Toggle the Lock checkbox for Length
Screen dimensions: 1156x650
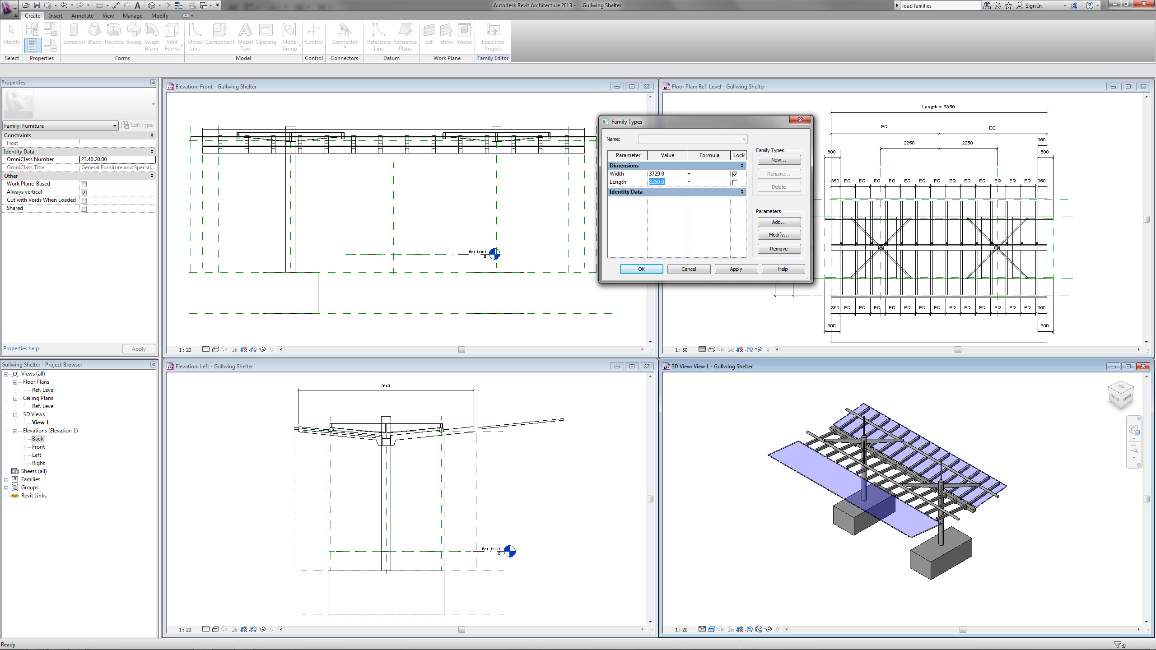click(x=735, y=182)
